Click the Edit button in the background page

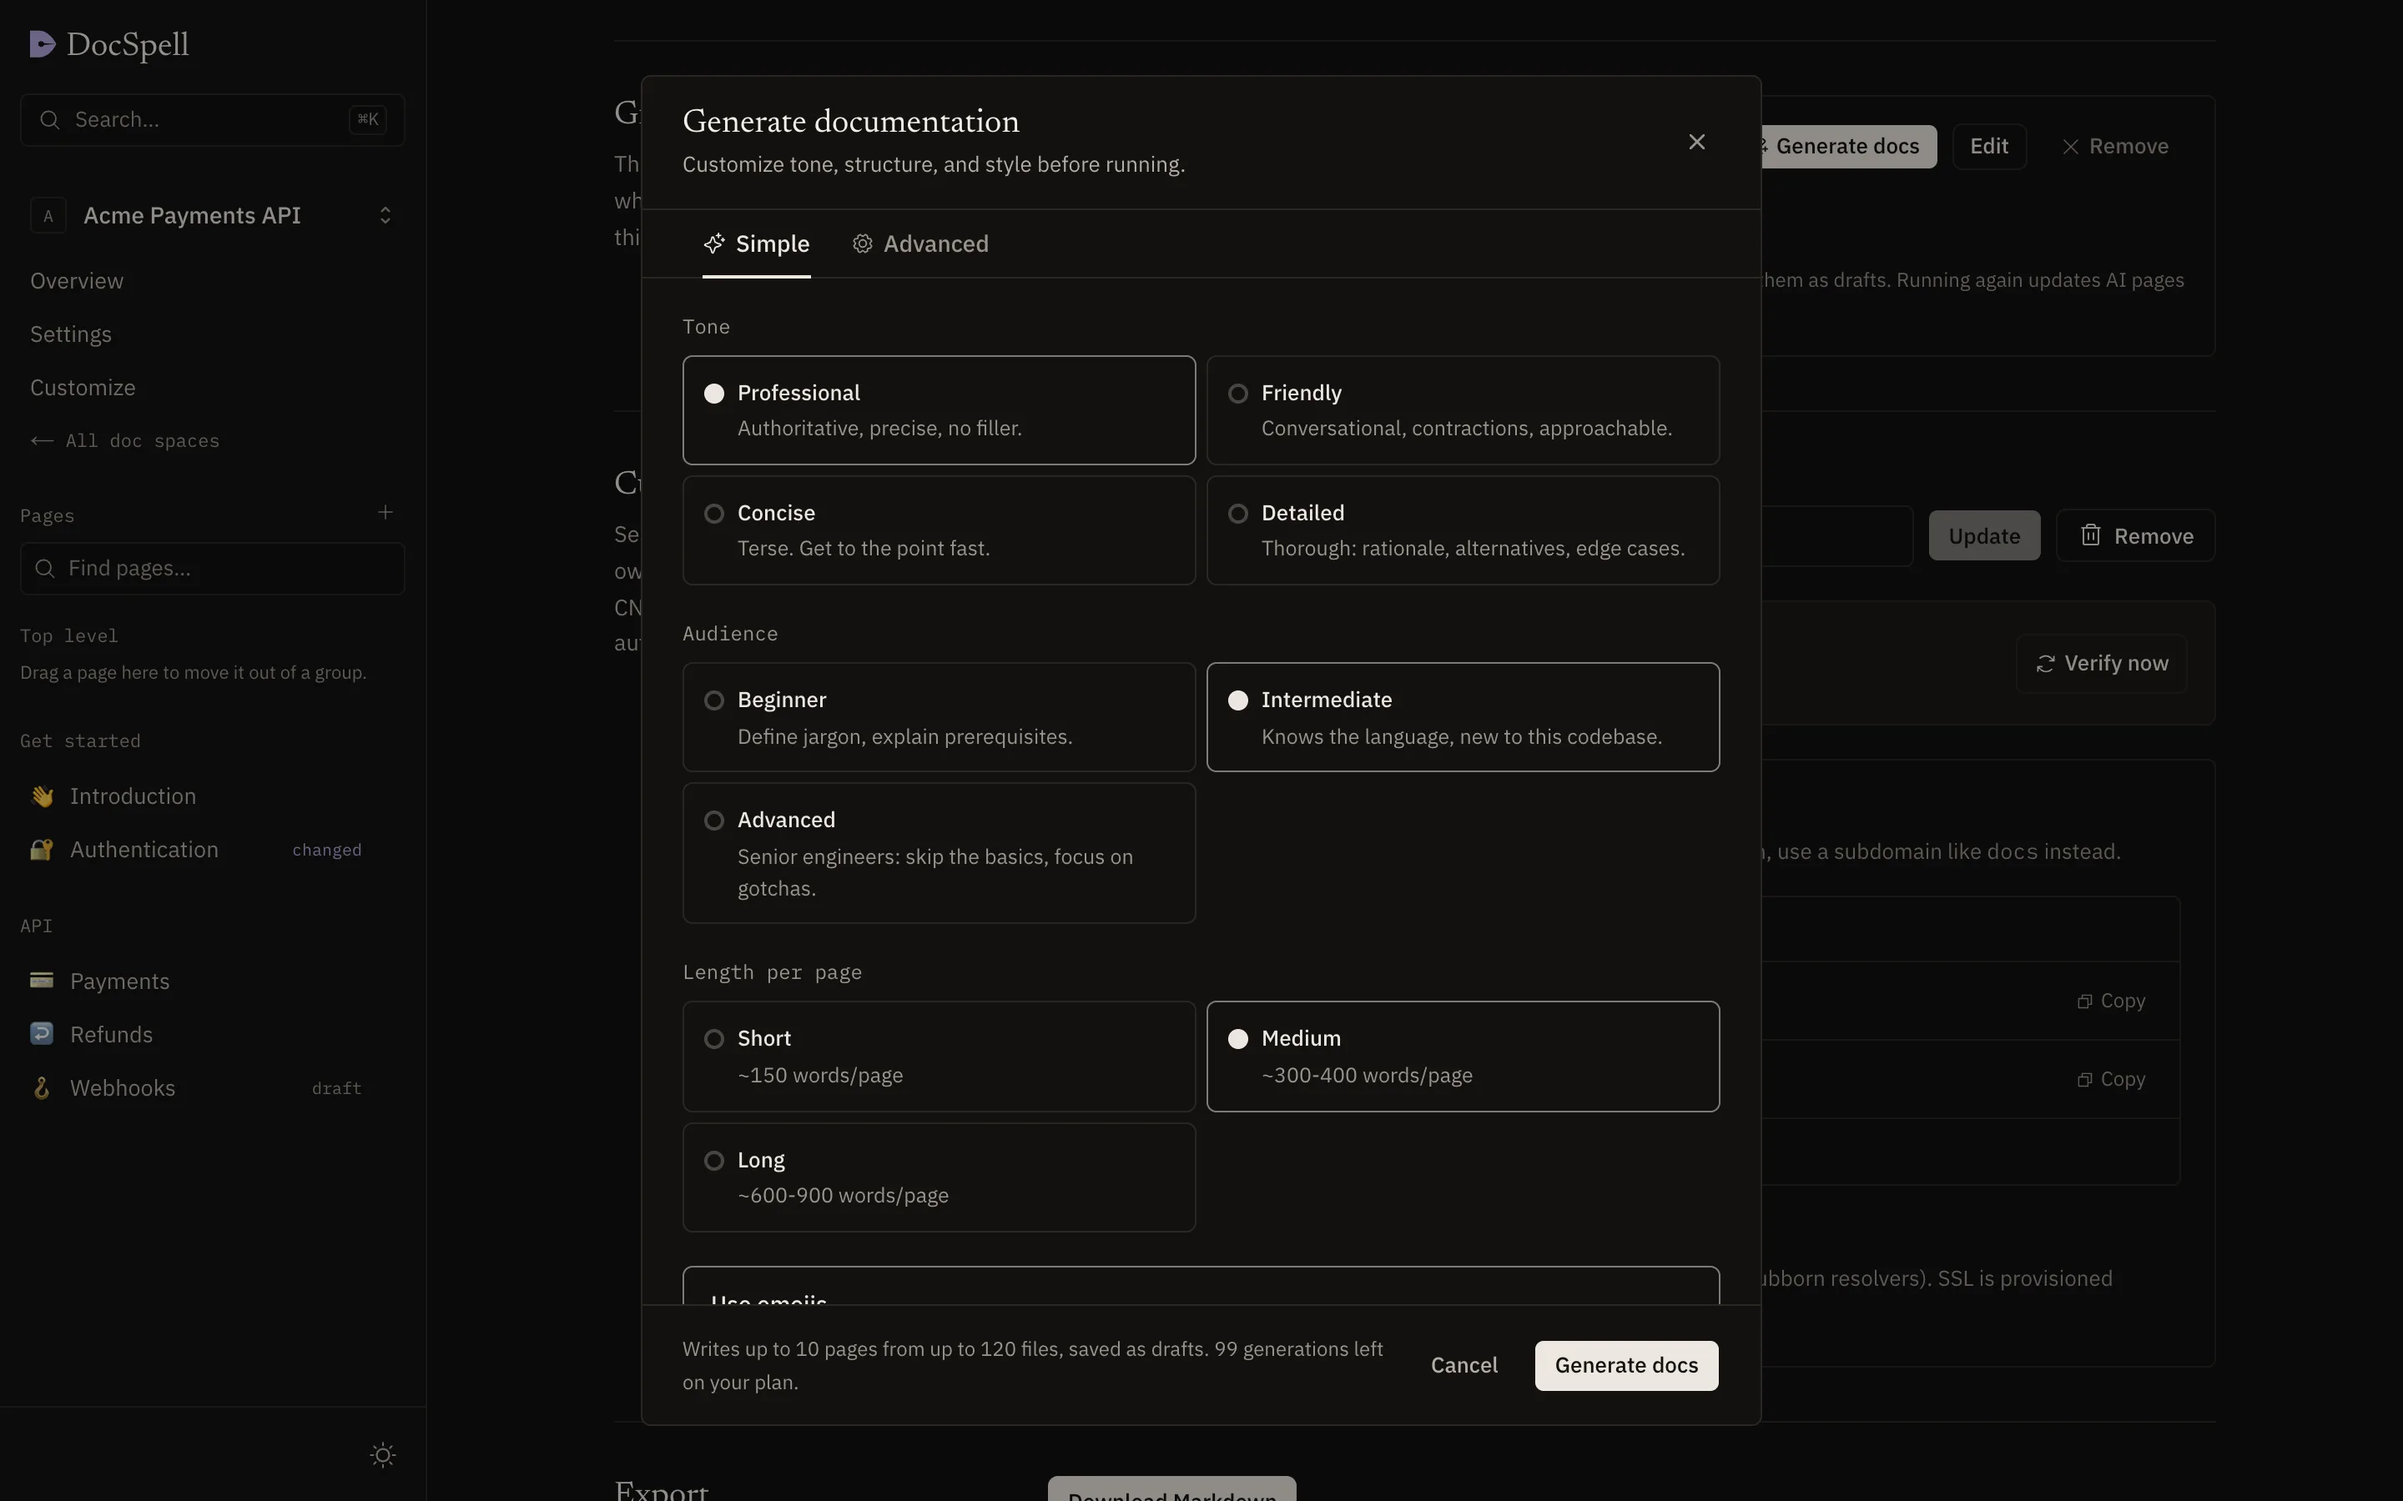[1989, 147]
